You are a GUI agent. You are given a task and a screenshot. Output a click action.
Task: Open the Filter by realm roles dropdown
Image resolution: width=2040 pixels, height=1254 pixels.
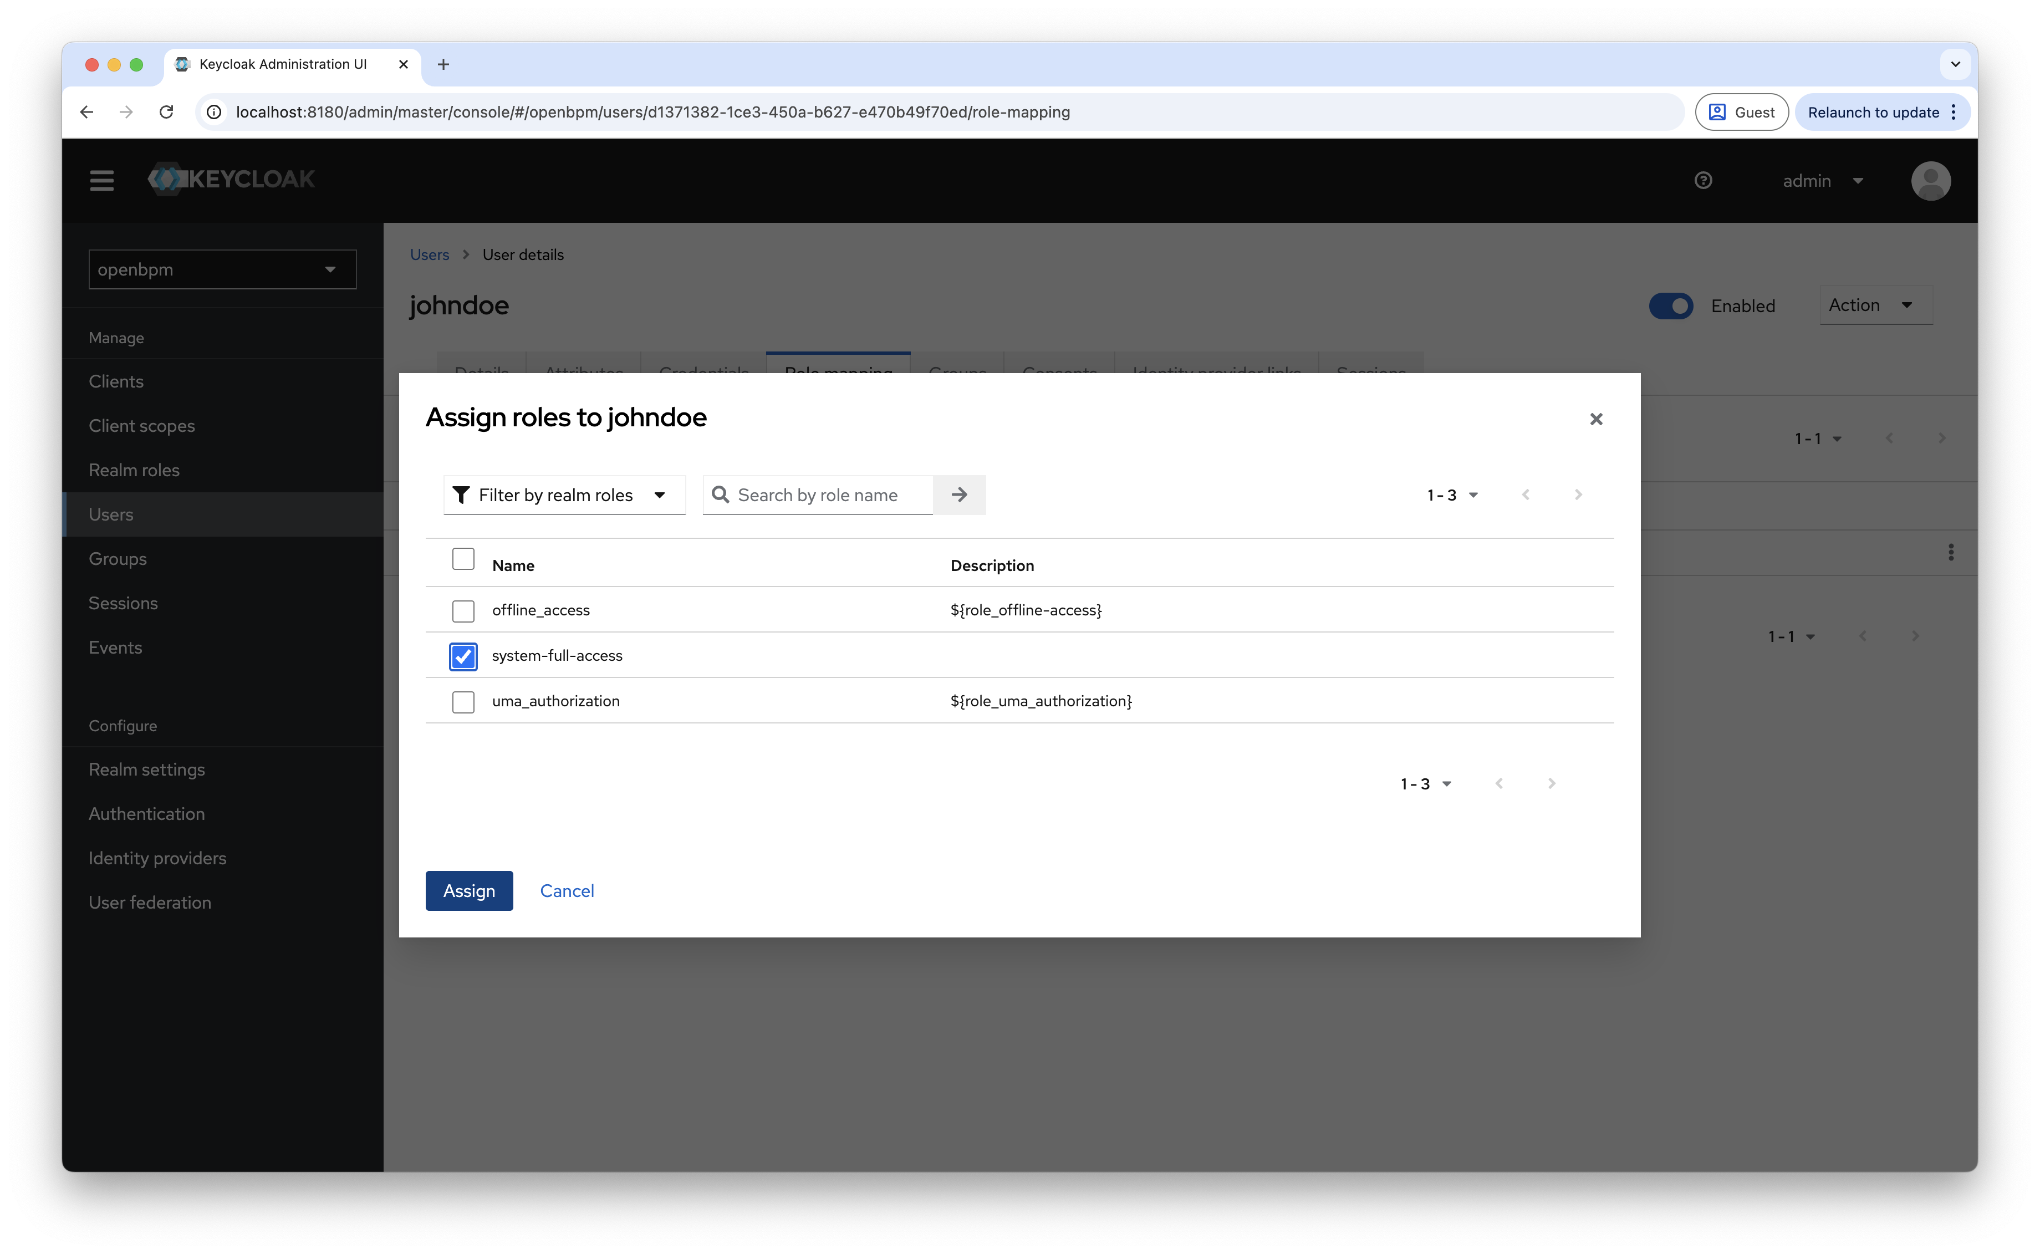click(564, 495)
